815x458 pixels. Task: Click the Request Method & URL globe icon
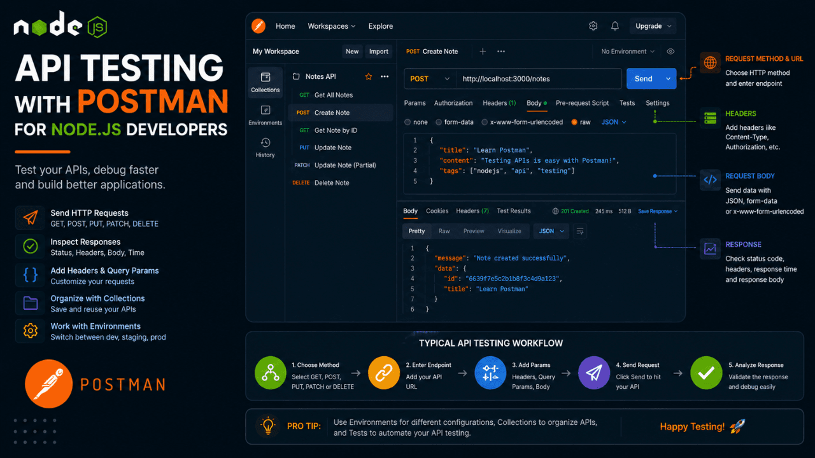pos(709,62)
